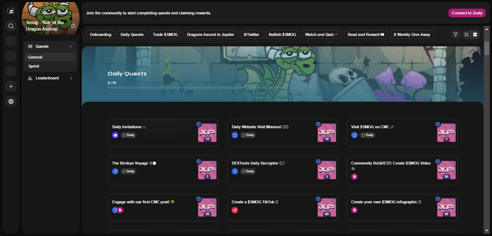The image size is (492, 236).
Task: Open Daily Website Visit Mission quest
Action: pyautogui.click(x=282, y=133)
